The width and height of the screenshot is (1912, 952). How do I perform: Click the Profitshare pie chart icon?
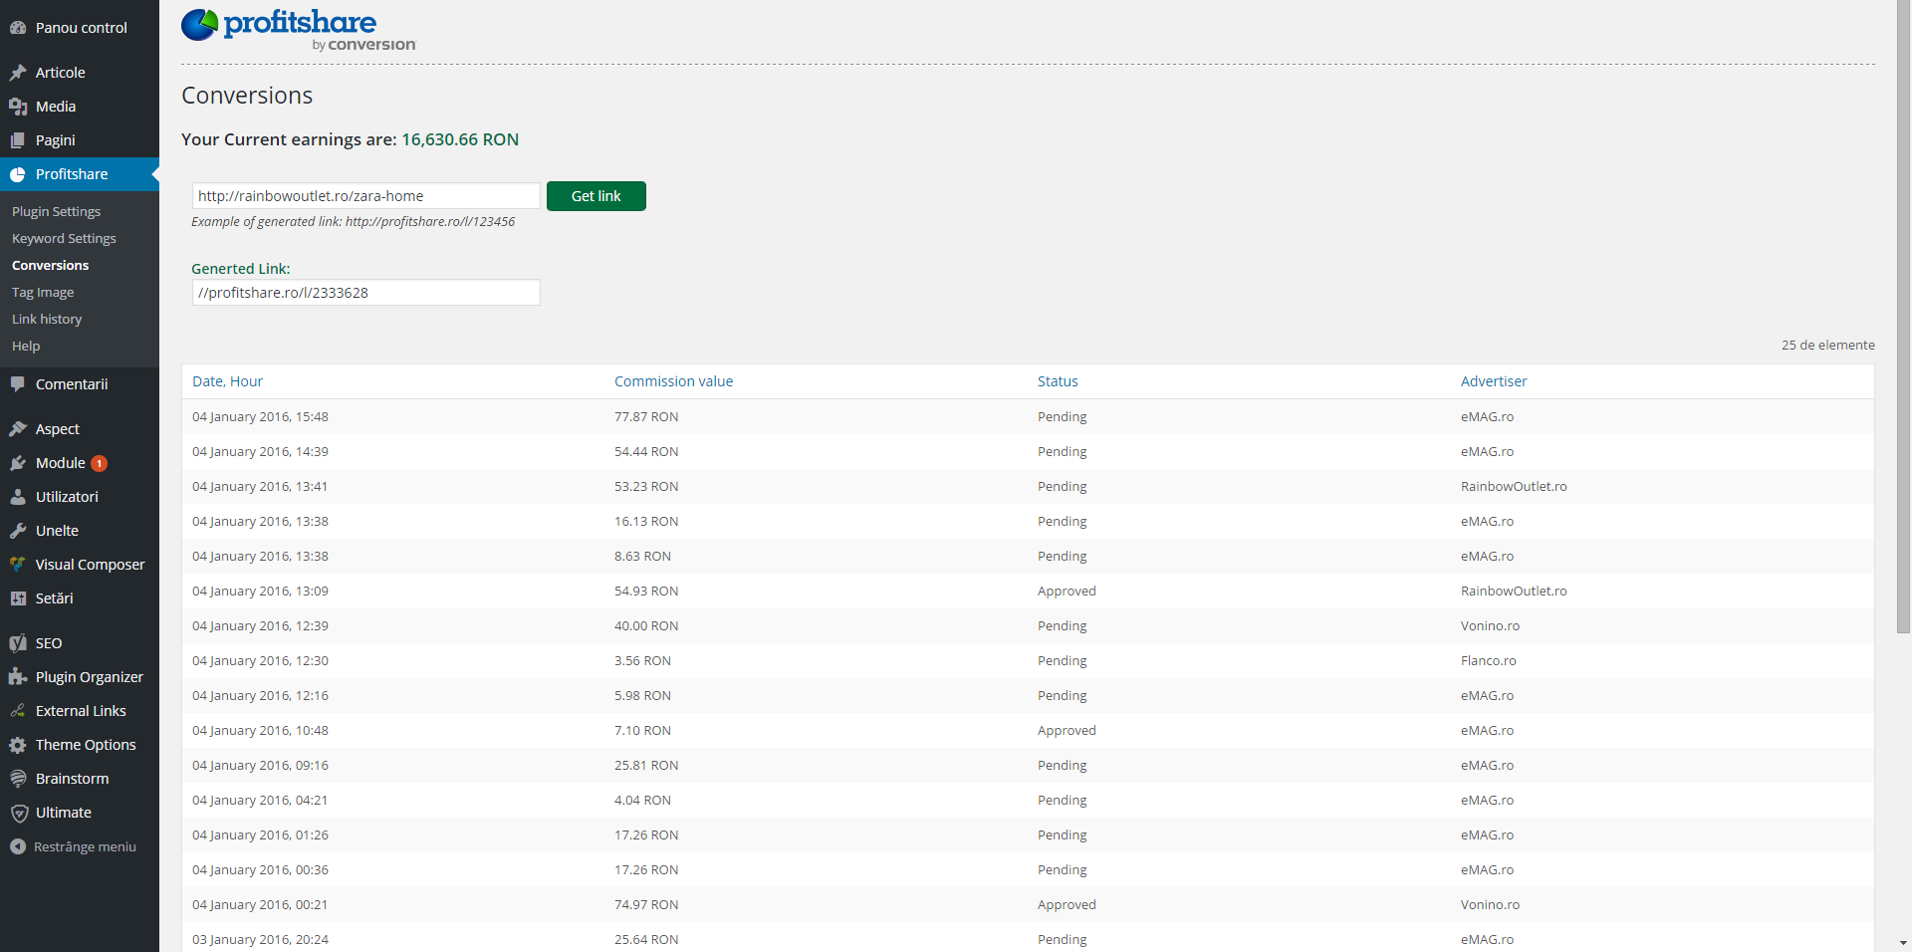[x=18, y=174]
